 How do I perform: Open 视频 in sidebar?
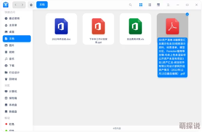(x=17, y=52)
